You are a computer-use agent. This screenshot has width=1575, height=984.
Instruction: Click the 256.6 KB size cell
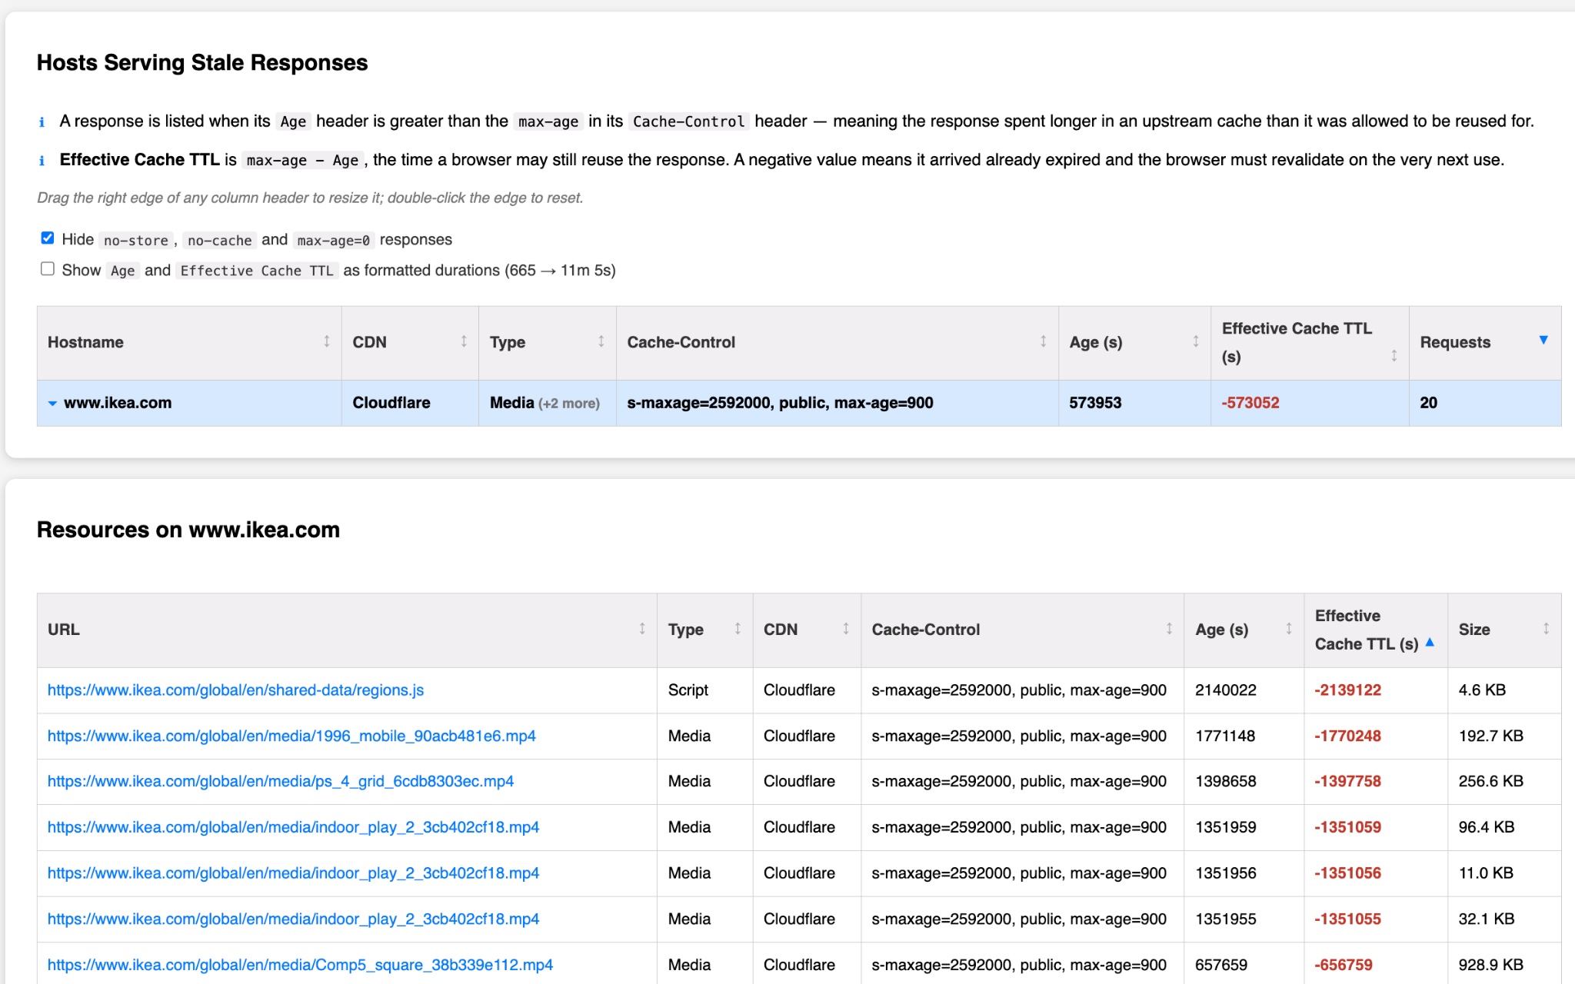[x=1504, y=781]
